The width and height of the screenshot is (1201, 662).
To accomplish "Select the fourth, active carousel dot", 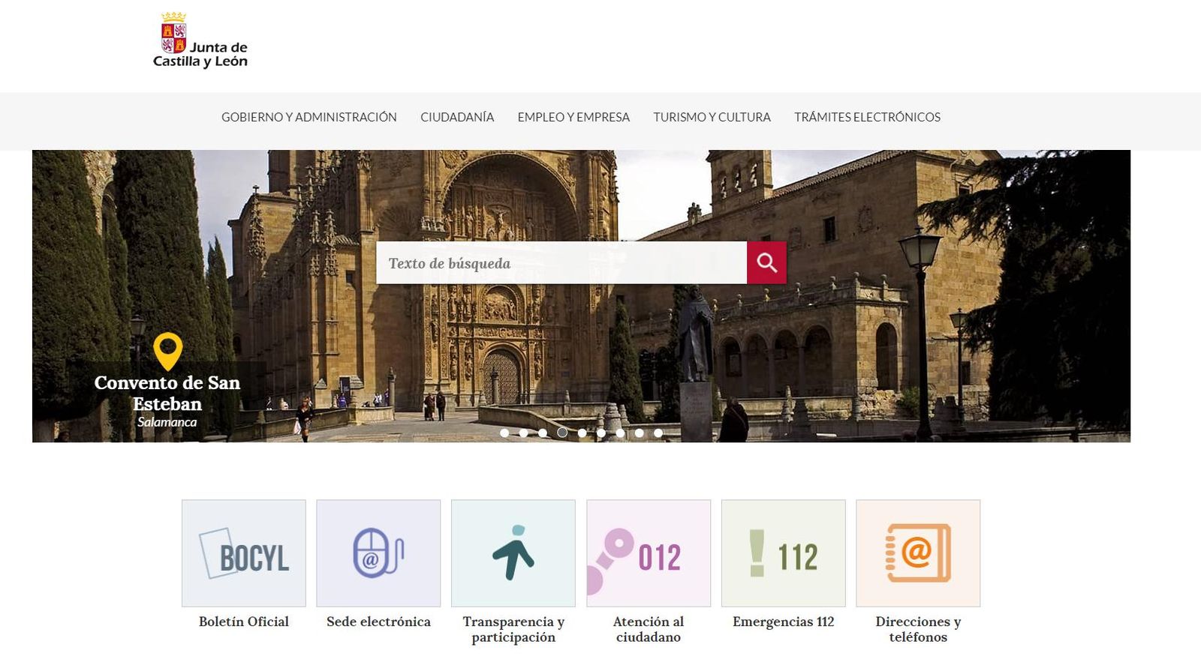I will [562, 433].
